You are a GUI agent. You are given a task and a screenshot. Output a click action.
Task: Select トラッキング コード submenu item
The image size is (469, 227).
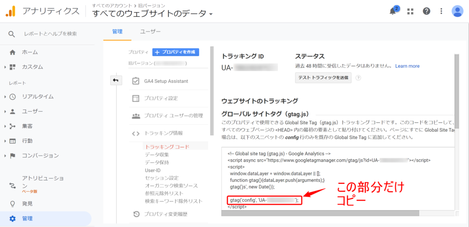pyautogui.click(x=167, y=146)
